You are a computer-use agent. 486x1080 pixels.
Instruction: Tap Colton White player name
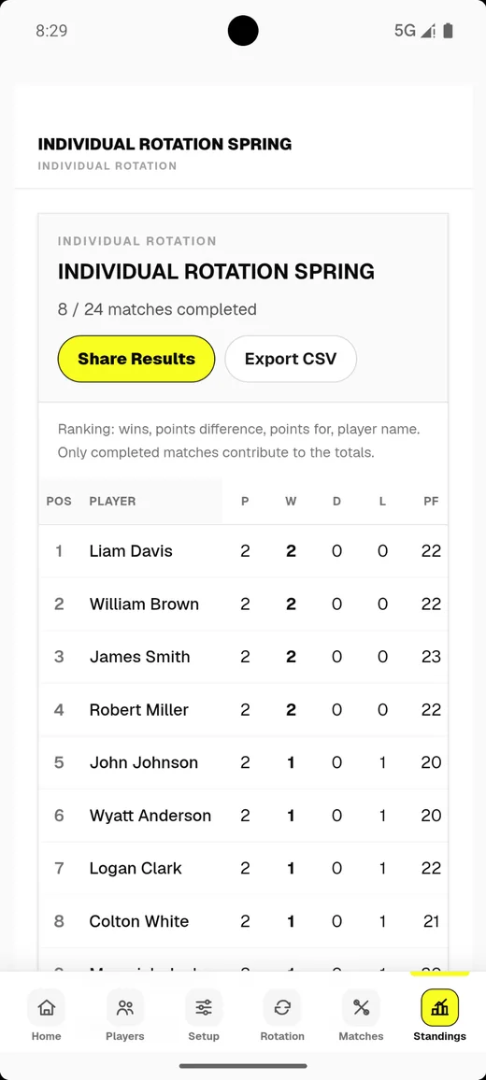[x=138, y=921]
